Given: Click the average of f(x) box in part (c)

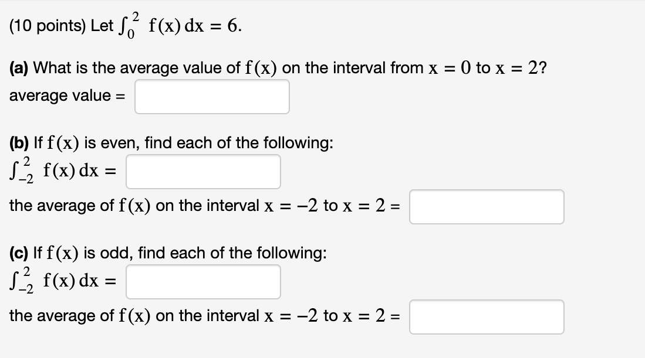Looking at the screenshot, I should click(486, 316).
